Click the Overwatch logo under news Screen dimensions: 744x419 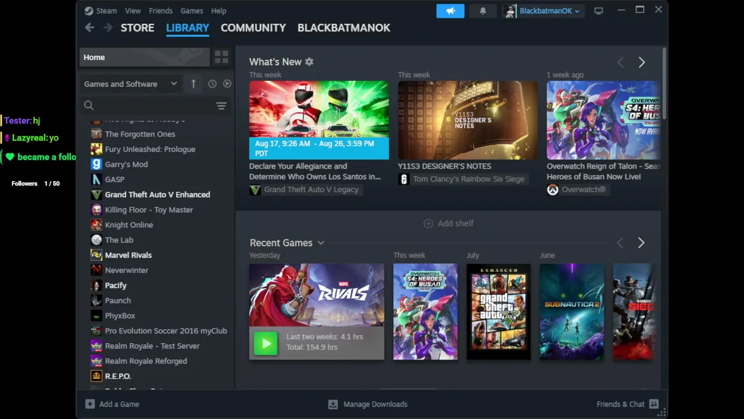pos(552,189)
